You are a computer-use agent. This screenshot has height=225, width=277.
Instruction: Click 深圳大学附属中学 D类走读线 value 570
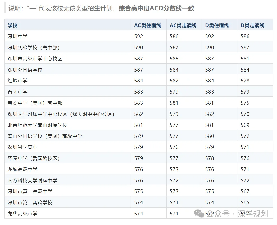[x=245, y=114]
